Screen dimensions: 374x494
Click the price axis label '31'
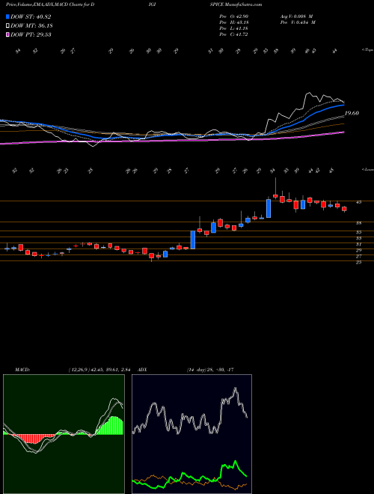tap(358, 244)
